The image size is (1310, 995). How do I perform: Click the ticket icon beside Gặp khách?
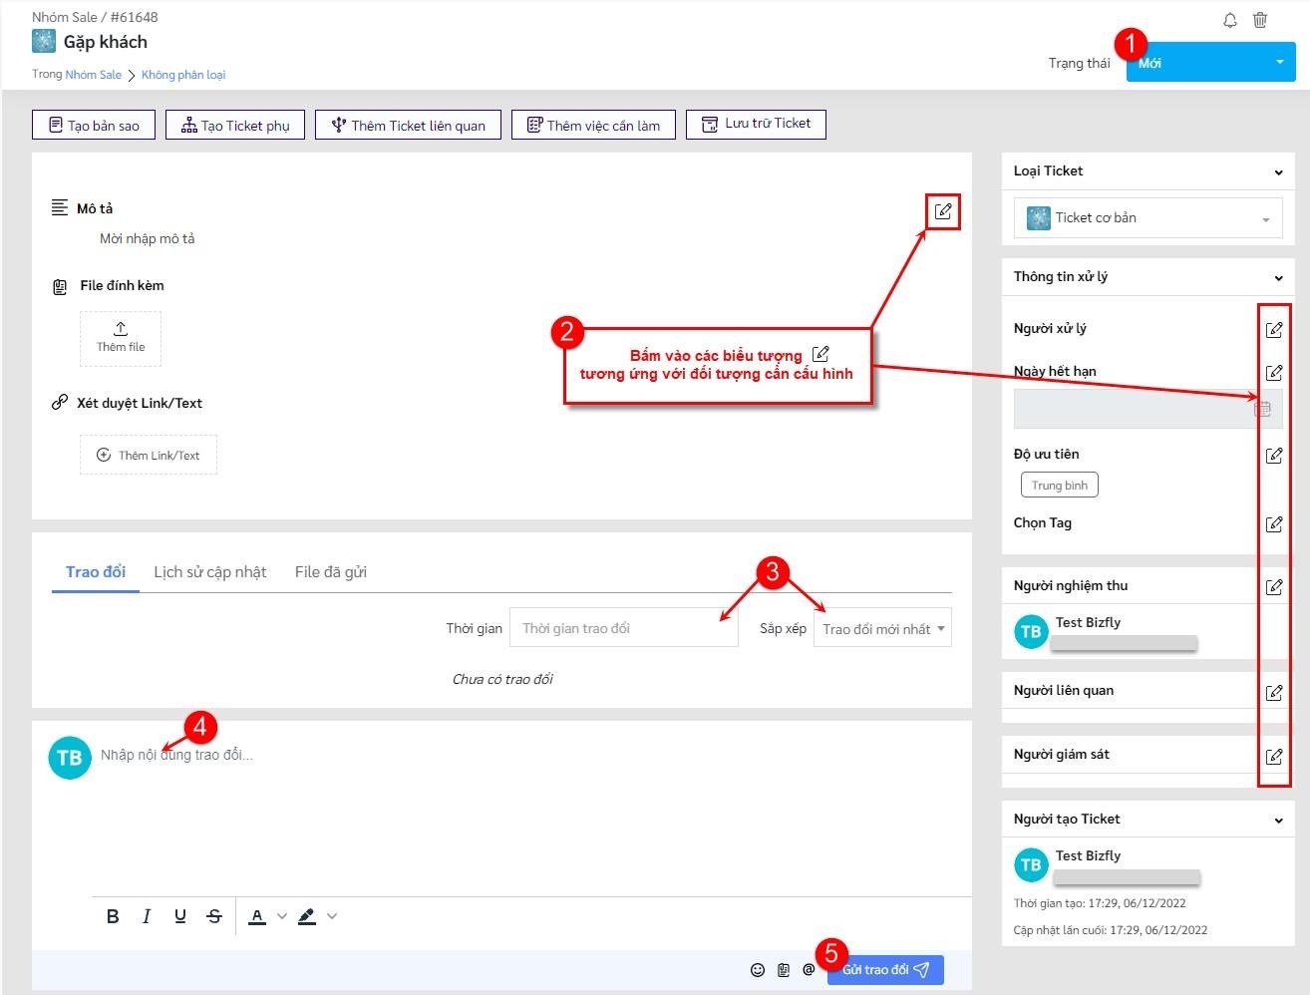point(44,41)
